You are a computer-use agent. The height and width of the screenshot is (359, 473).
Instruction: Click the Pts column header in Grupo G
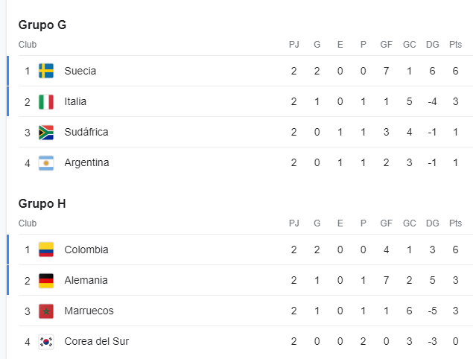click(x=456, y=45)
